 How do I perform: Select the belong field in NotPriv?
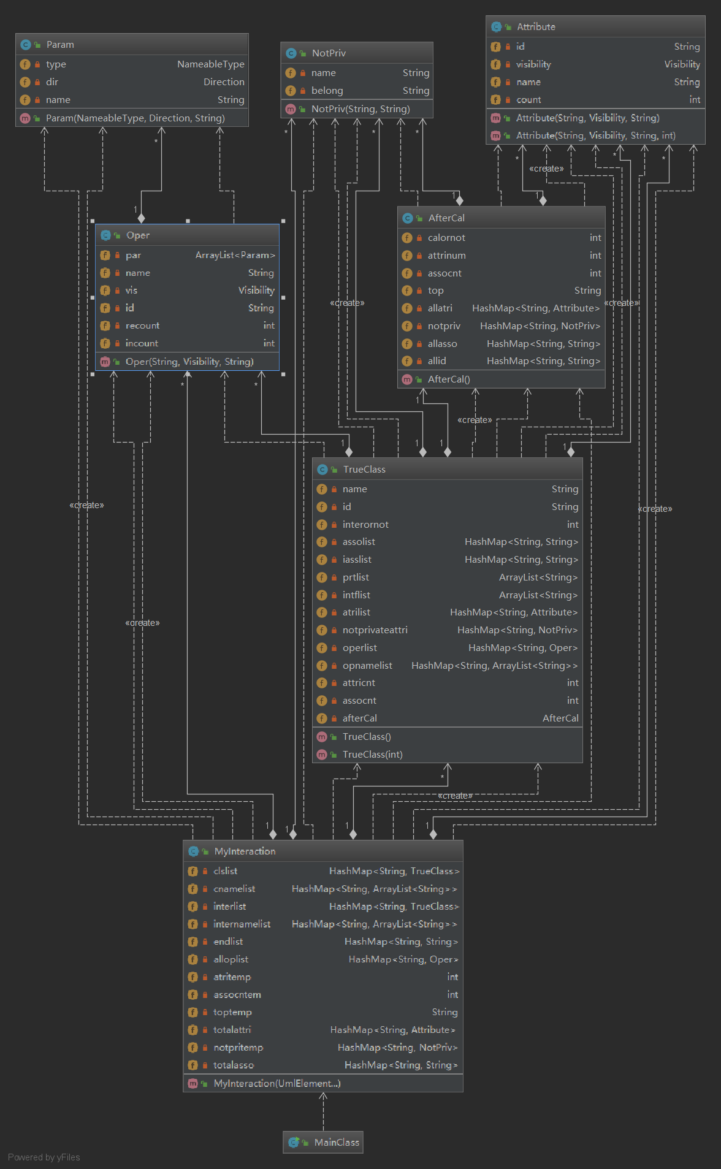[327, 91]
